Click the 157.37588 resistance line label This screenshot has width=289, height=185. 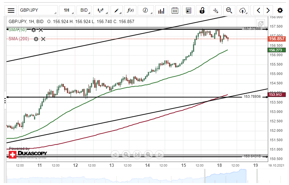[x=252, y=29]
